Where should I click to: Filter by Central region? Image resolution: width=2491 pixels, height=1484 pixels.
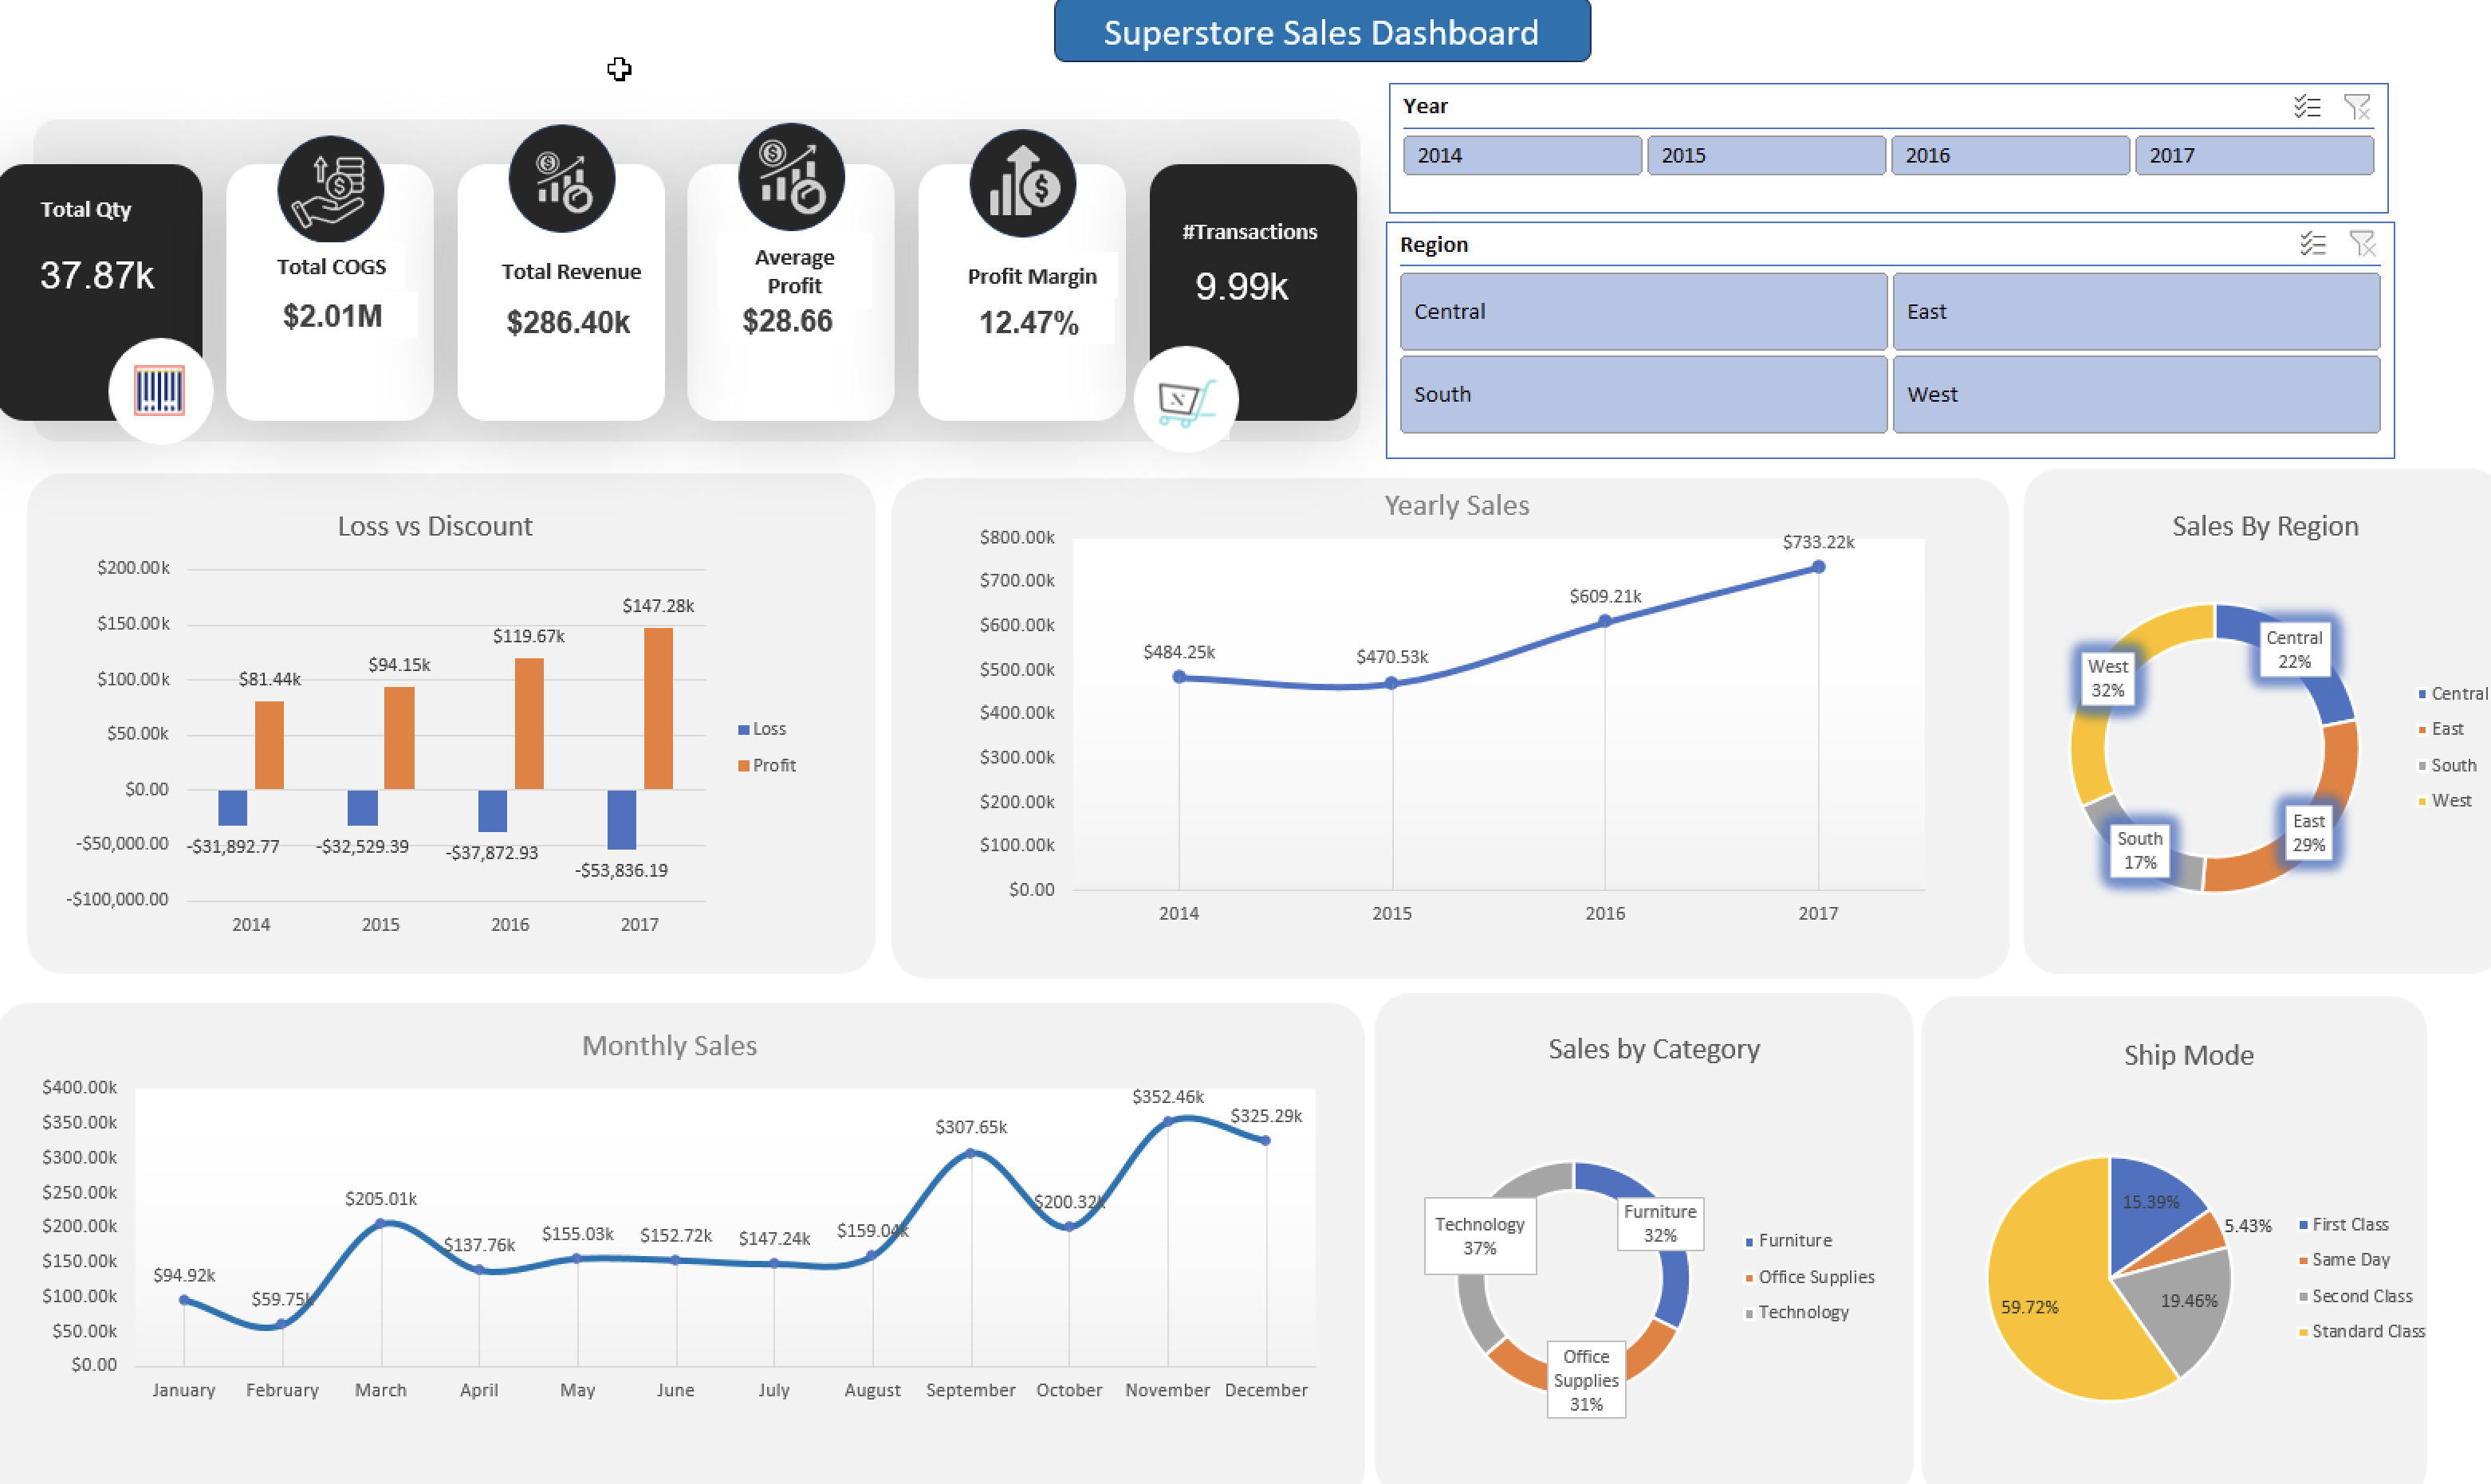1643,312
